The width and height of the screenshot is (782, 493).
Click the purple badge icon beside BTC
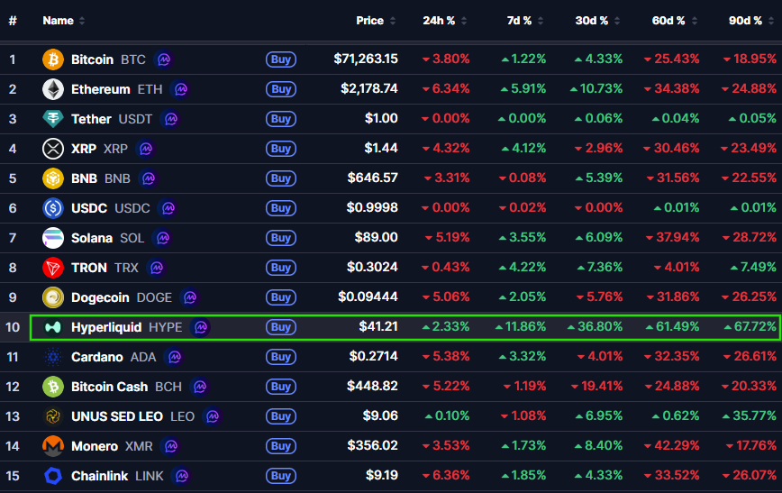[164, 59]
